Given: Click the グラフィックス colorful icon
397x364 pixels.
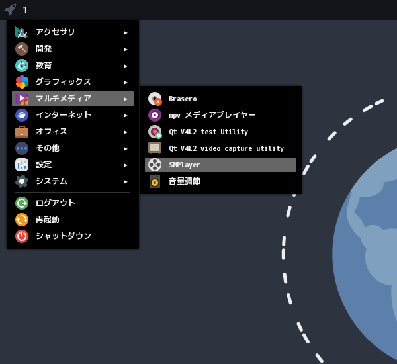Looking at the screenshot, I should tap(22, 82).
